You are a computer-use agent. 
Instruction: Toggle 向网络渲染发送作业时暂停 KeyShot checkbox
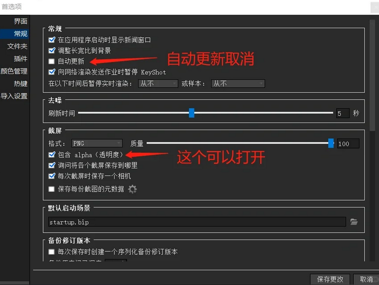[x=52, y=72]
